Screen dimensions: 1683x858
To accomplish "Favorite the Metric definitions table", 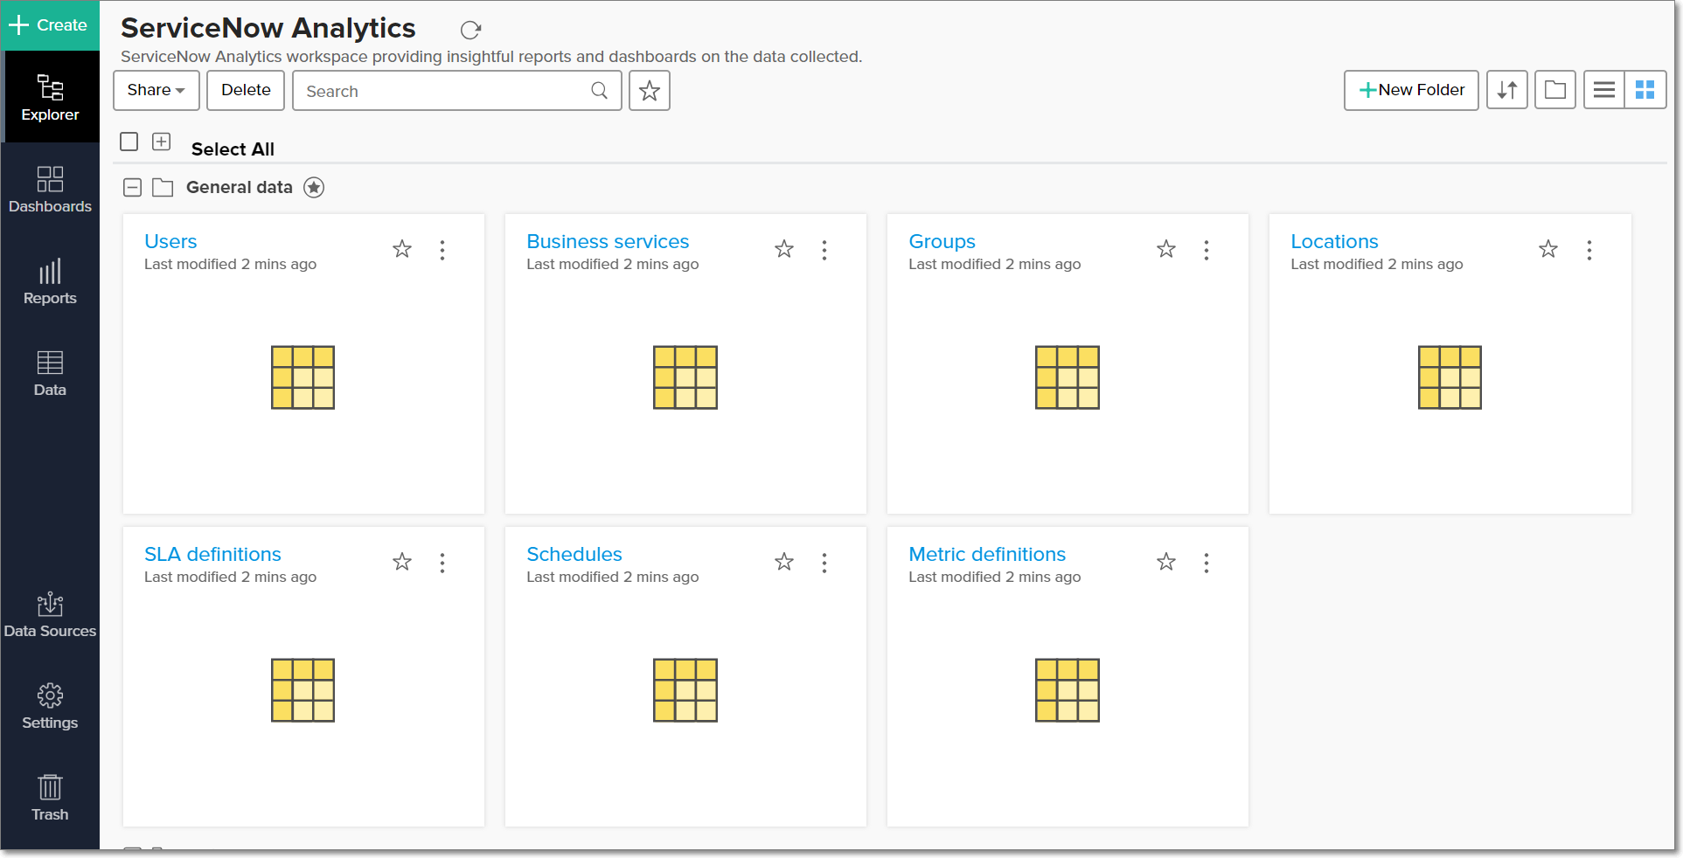I will 1166,562.
